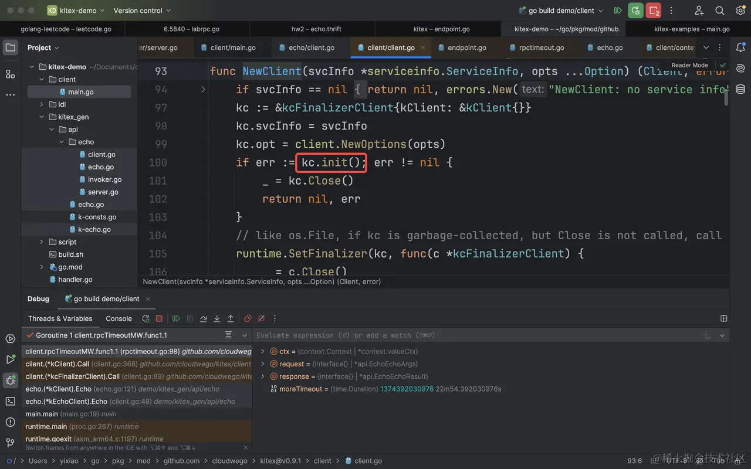Open the More Actions menu in the top toolbar
The image size is (751, 469).
(x=671, y=11)
